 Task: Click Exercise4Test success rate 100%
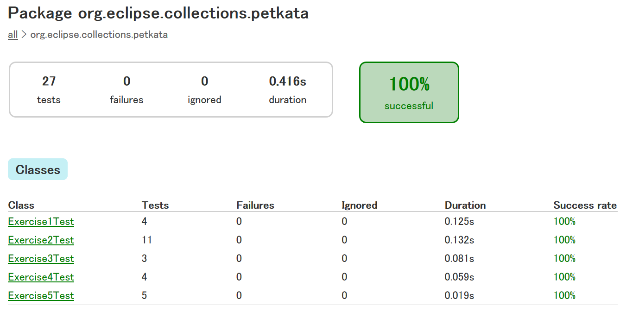click(x=564, y=277)
